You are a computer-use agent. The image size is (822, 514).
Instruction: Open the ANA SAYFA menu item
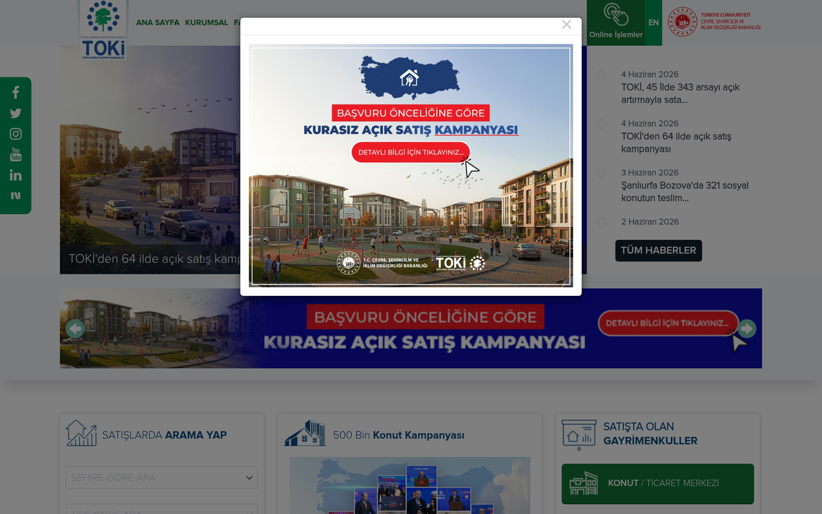pyautogui.click(x=158, y=23)
